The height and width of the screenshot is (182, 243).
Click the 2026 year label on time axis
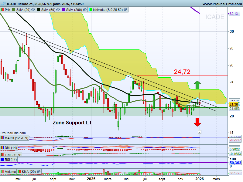click(x=200, y=179)
